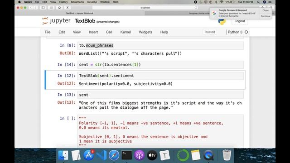
Task: Open the Trash in the Dock
Action: (227, 155)
